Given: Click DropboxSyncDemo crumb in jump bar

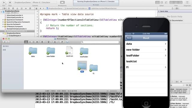Looking at the screenshot, I should (55, 8).
